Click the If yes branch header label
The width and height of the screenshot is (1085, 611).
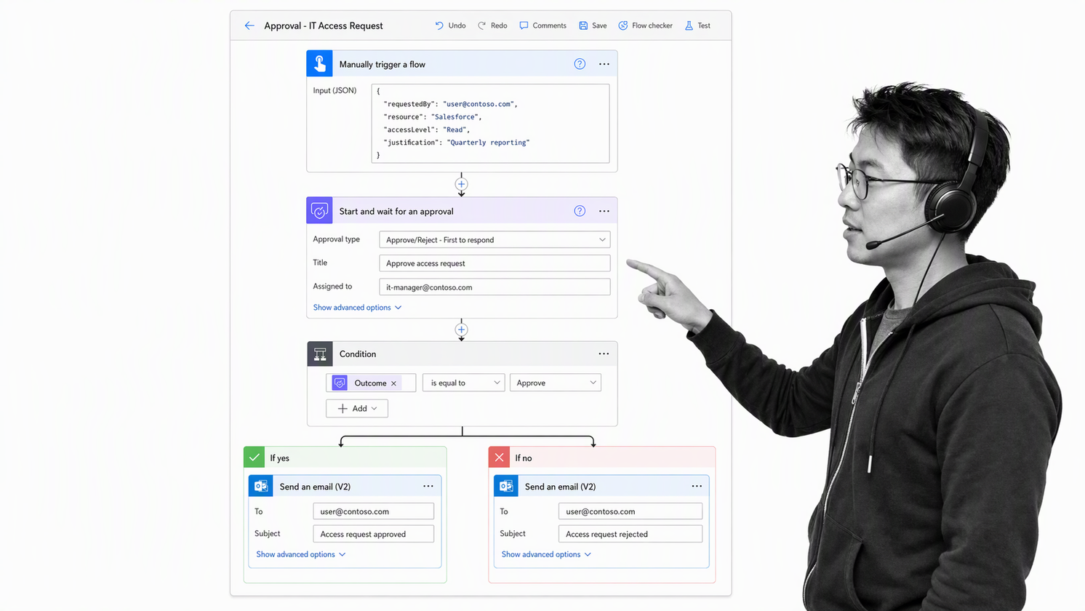tap(280, 458)
